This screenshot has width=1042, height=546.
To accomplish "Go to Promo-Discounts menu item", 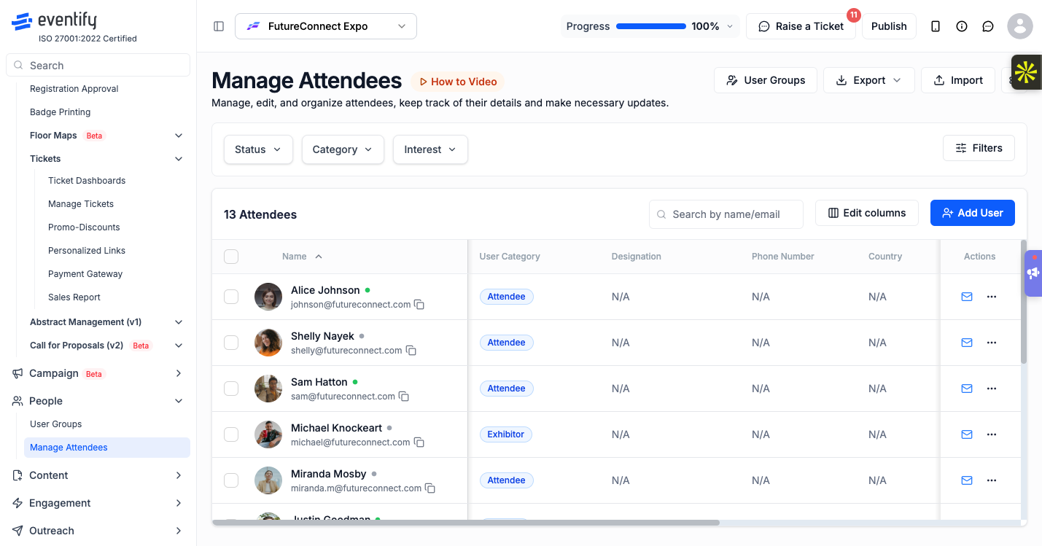I will 84,227.
